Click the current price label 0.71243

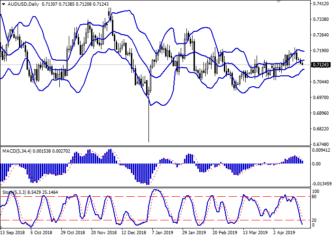pyautogui.click(x=322, y=64)
